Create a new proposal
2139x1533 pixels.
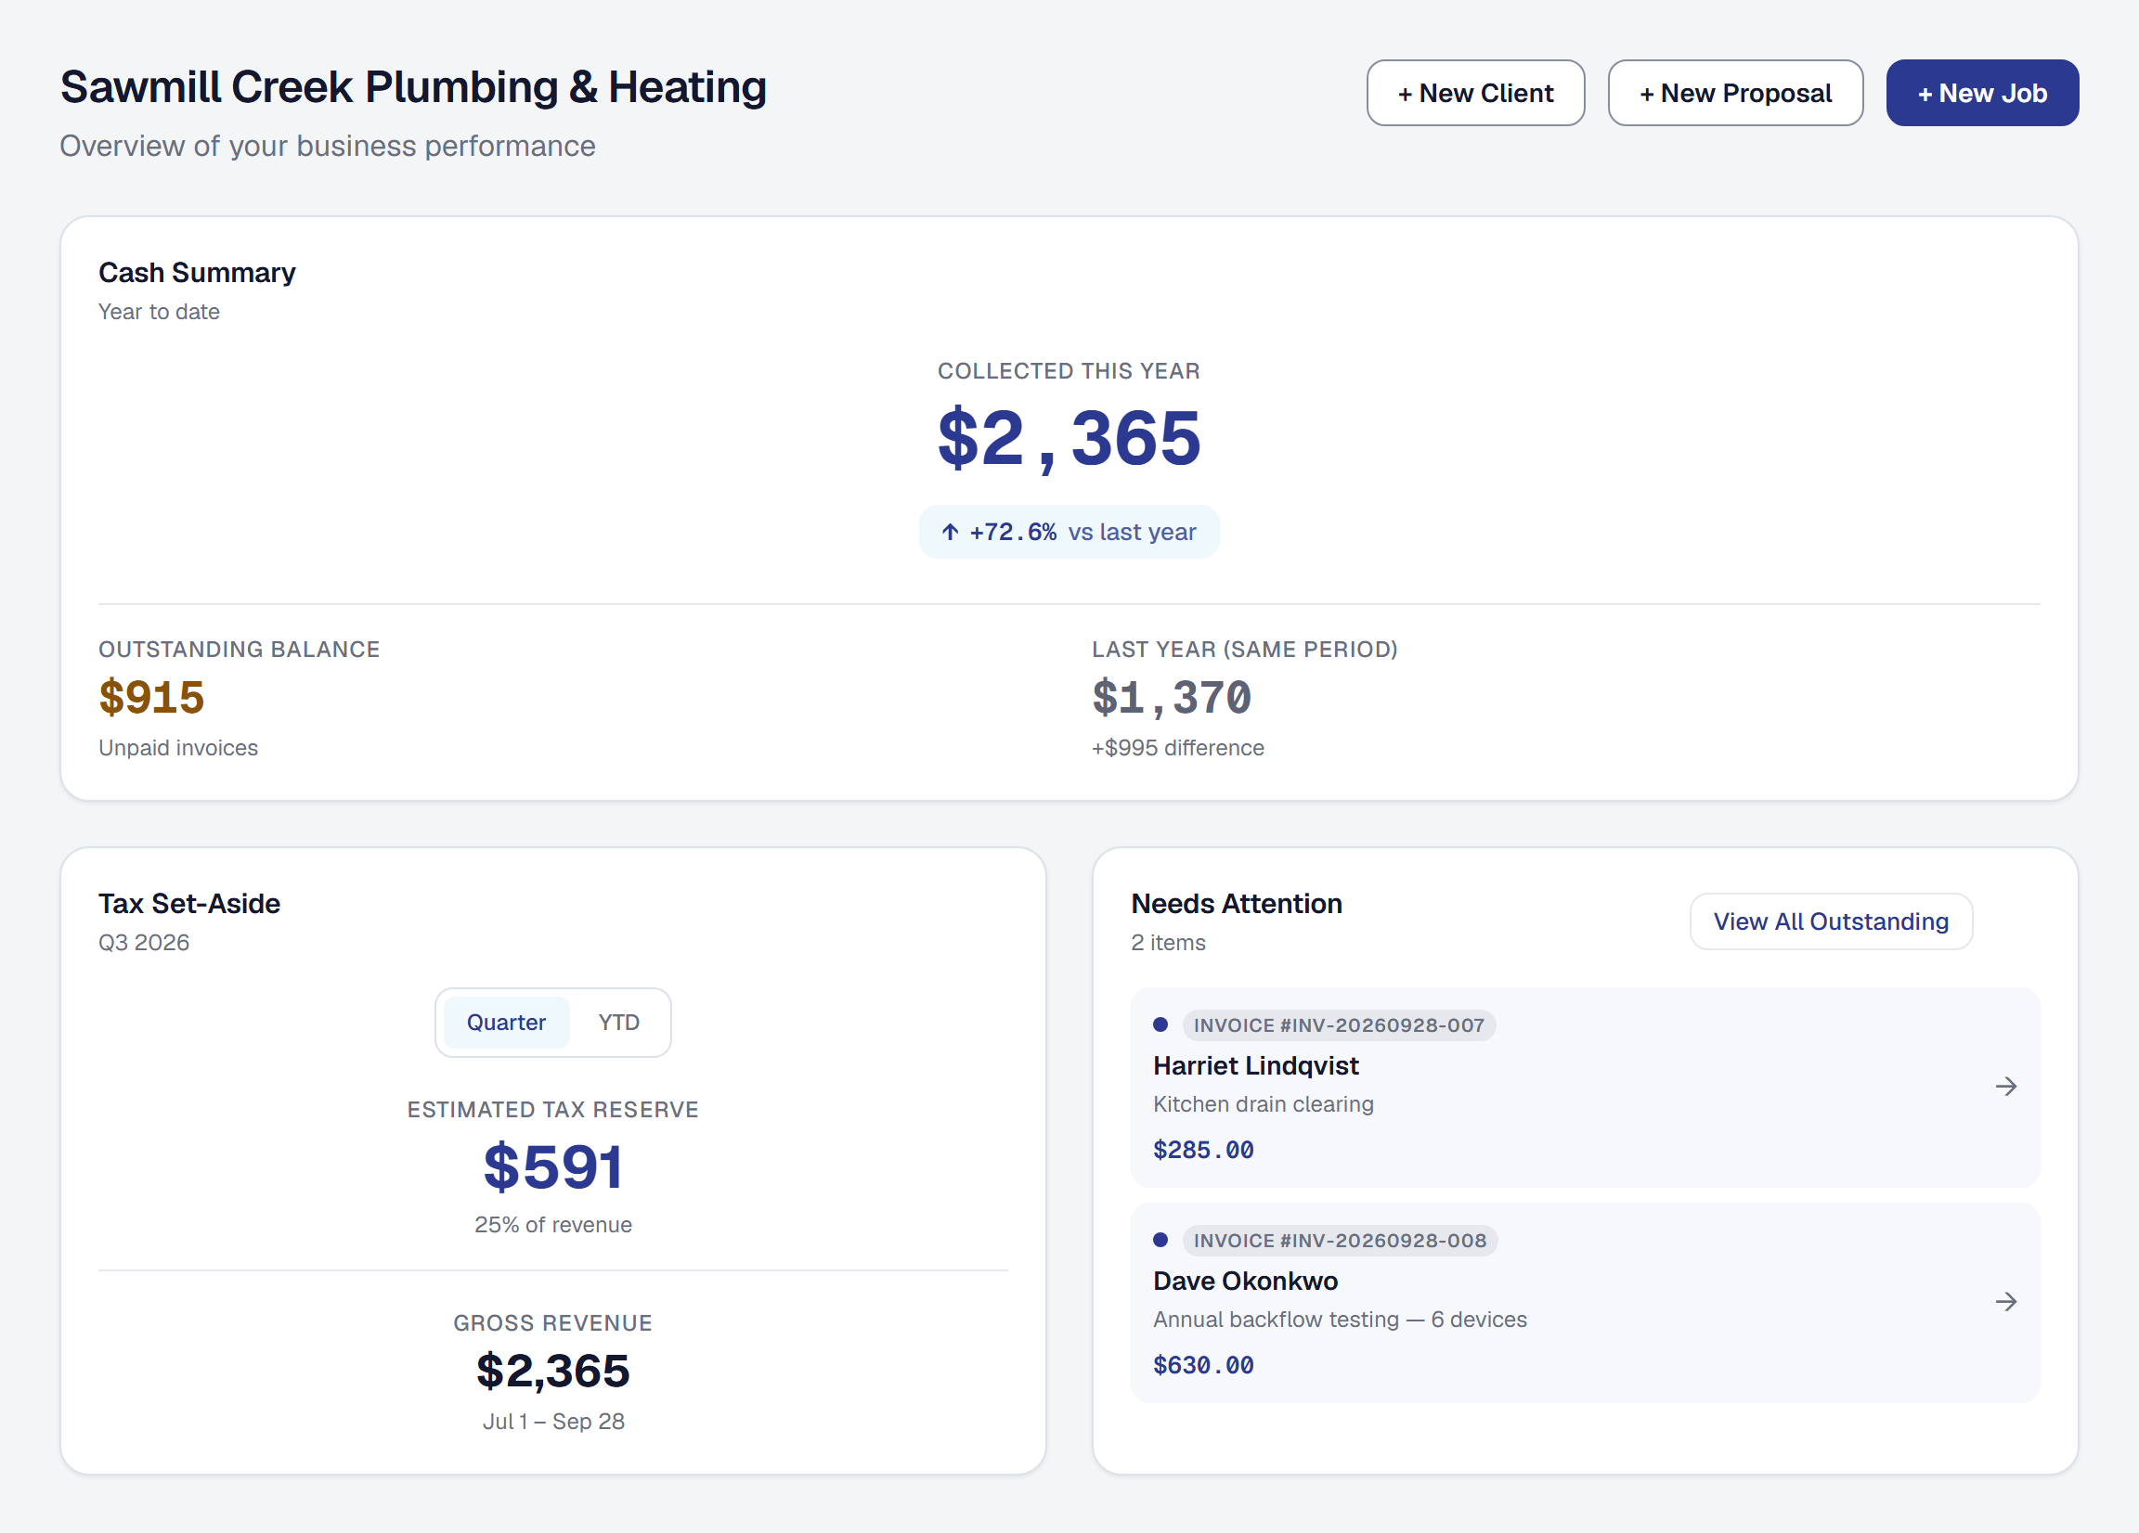tap(1734, 93)
